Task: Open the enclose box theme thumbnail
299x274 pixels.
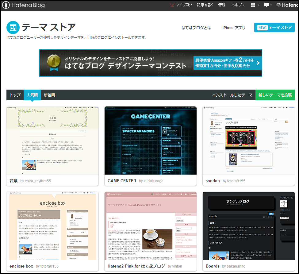Action: (52, 226)
